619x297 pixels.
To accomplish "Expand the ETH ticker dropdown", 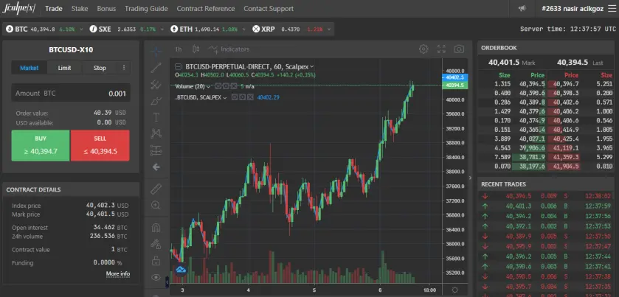I will pos(244,29).
